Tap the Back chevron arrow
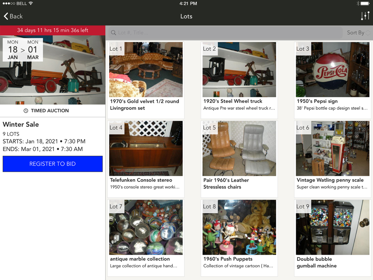Screen dimensions: 373x280 pos(6,16)
